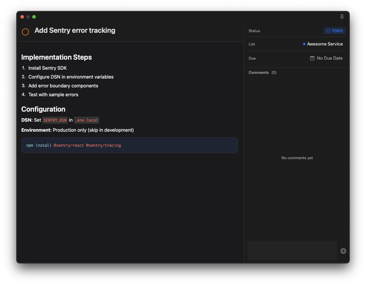Select the SENTRY_DSN code chip
The width and height of the screenshot is (366, 285).
(55, 120)
